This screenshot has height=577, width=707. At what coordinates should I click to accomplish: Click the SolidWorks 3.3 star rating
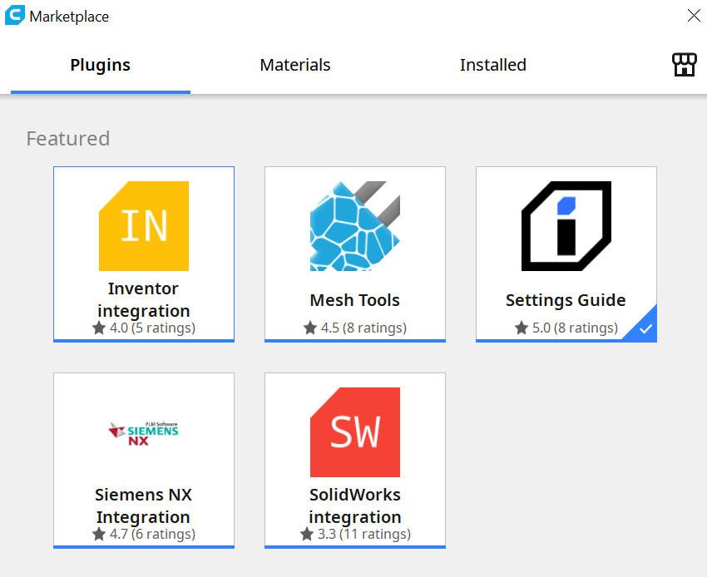355,534
